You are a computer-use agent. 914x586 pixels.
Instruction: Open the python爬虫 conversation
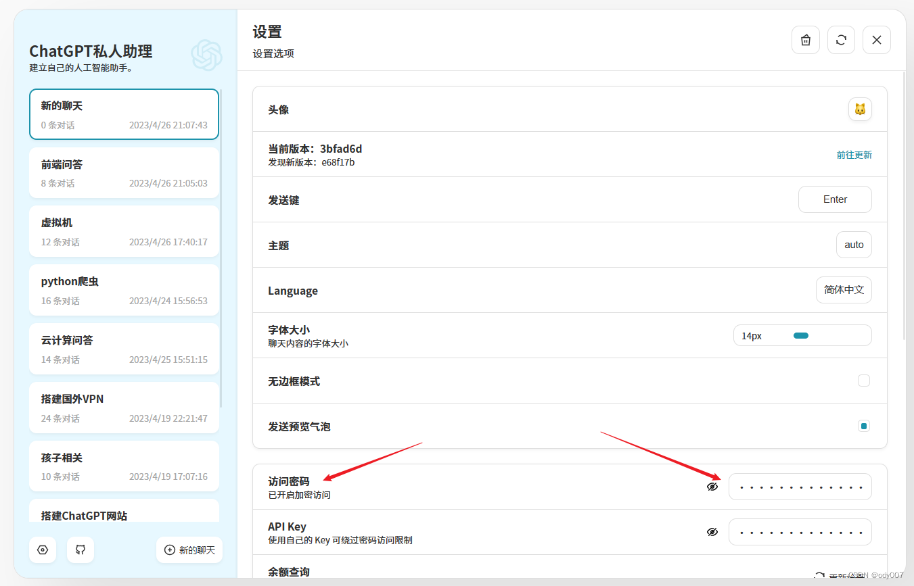(x=124, y=290)
